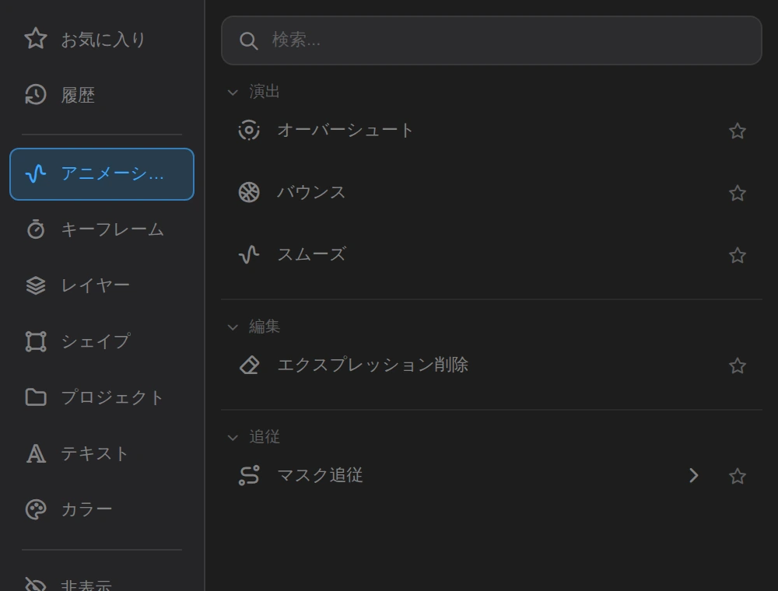The image size is (778, 591).
Task: Collapse the 追従 section chevron
Action: point(233,437)
